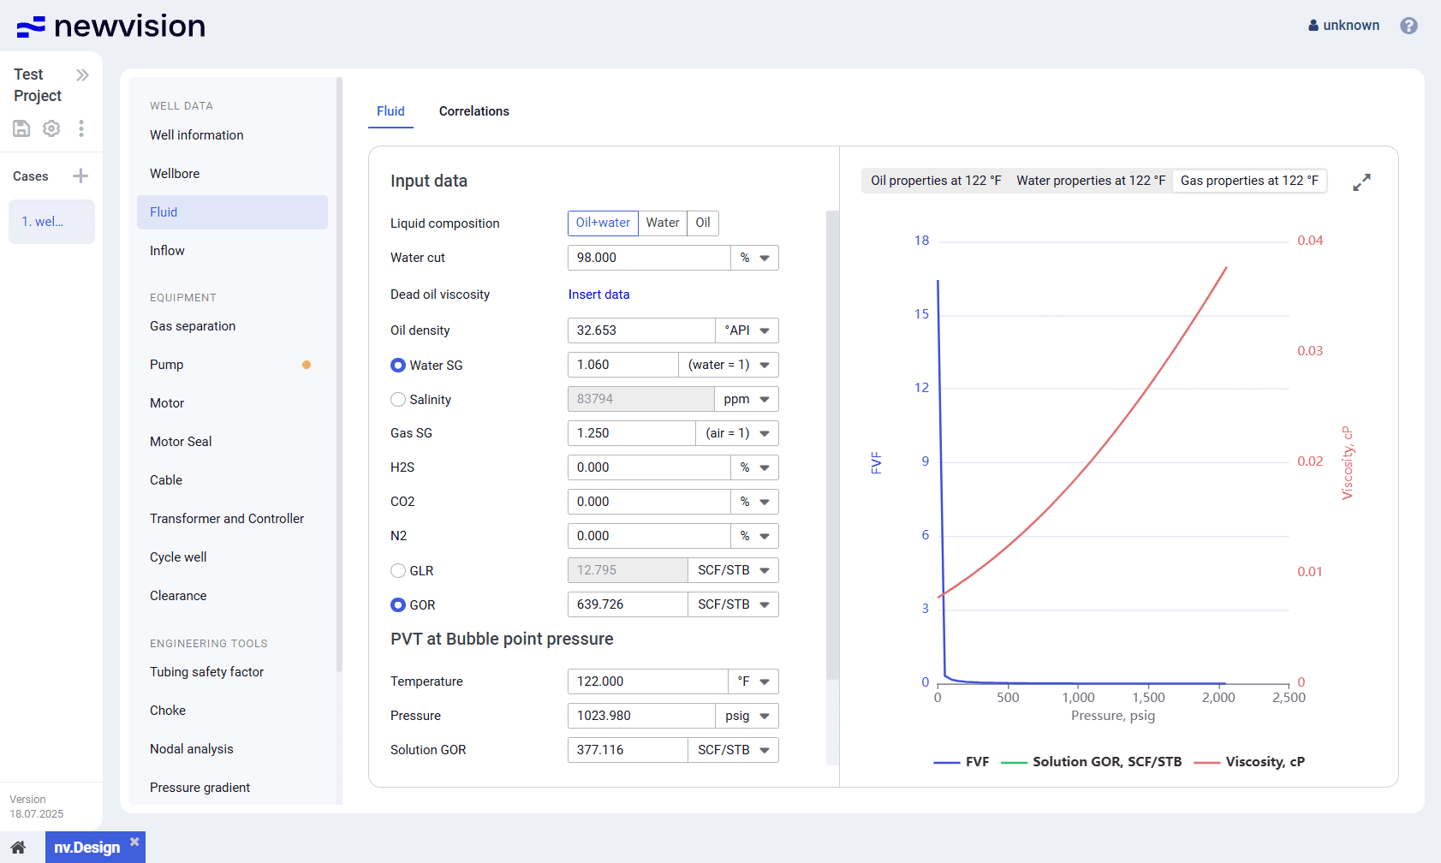Image resolution: width=1441 pixels, height=863 pixels.
Task: Click the save project icon
Action: (21, 128)
